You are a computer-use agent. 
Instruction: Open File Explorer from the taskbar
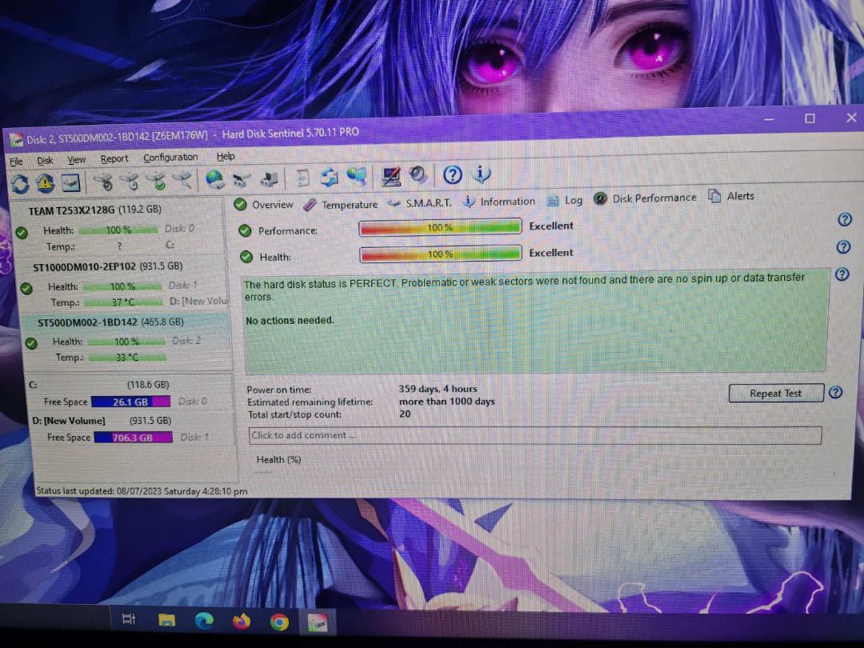point(166,621)
